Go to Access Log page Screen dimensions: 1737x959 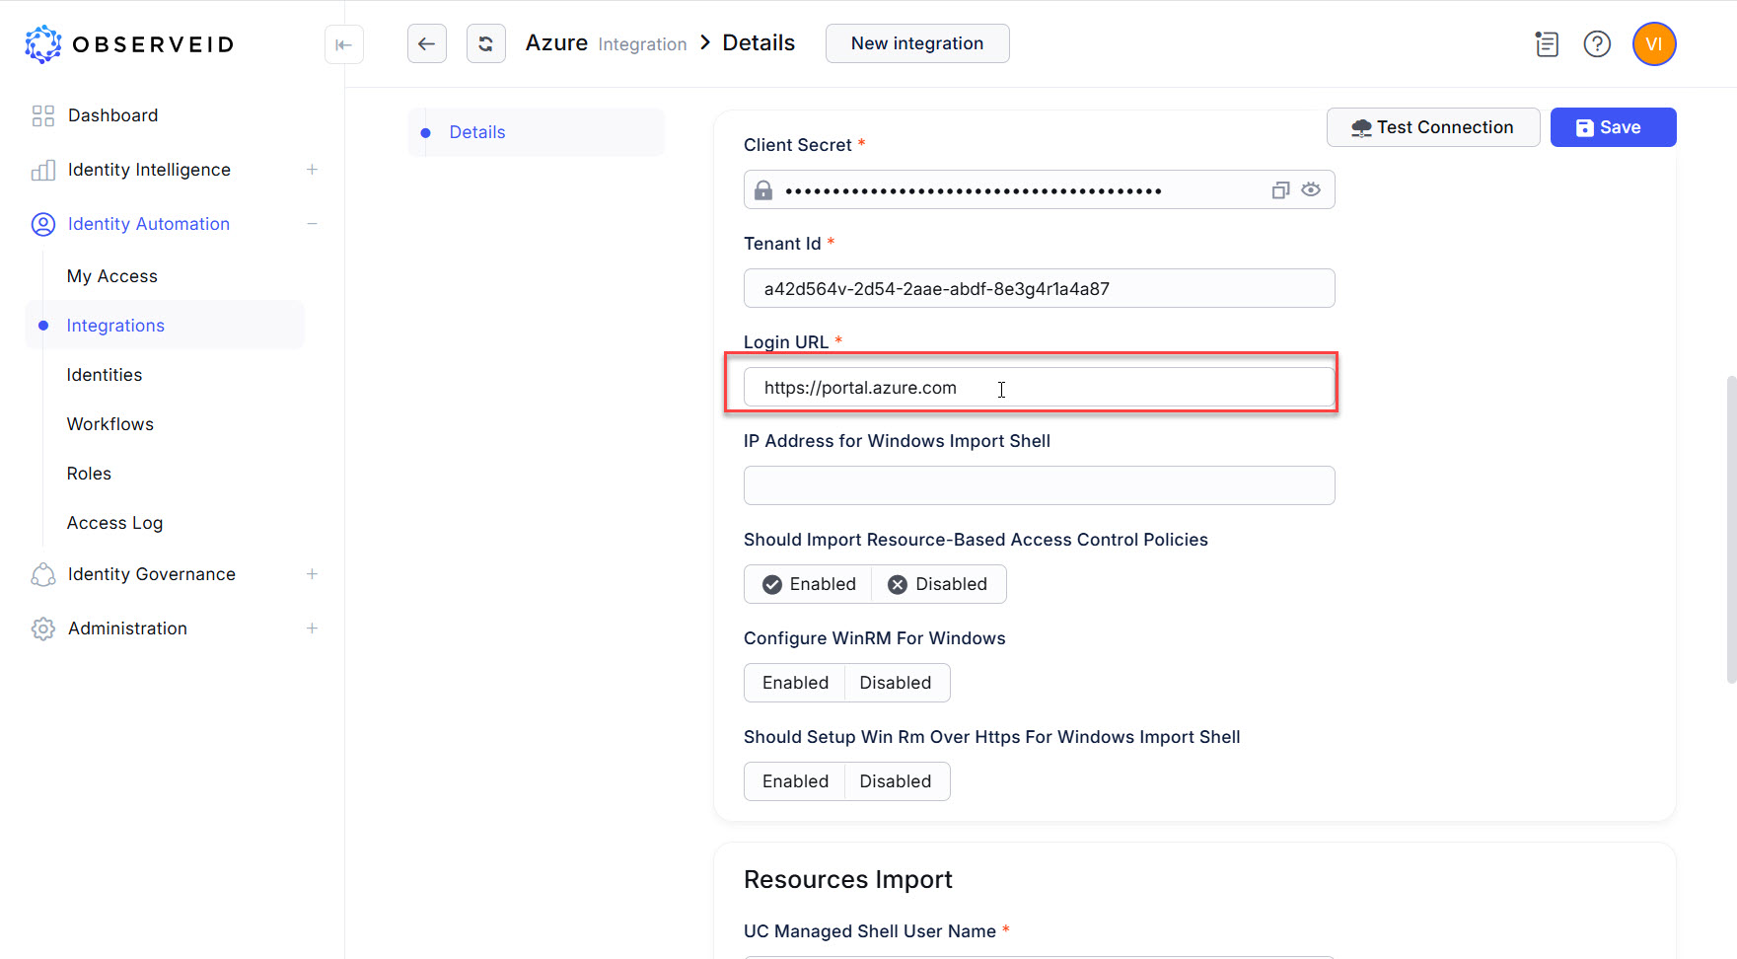click(x=114, y=523)
